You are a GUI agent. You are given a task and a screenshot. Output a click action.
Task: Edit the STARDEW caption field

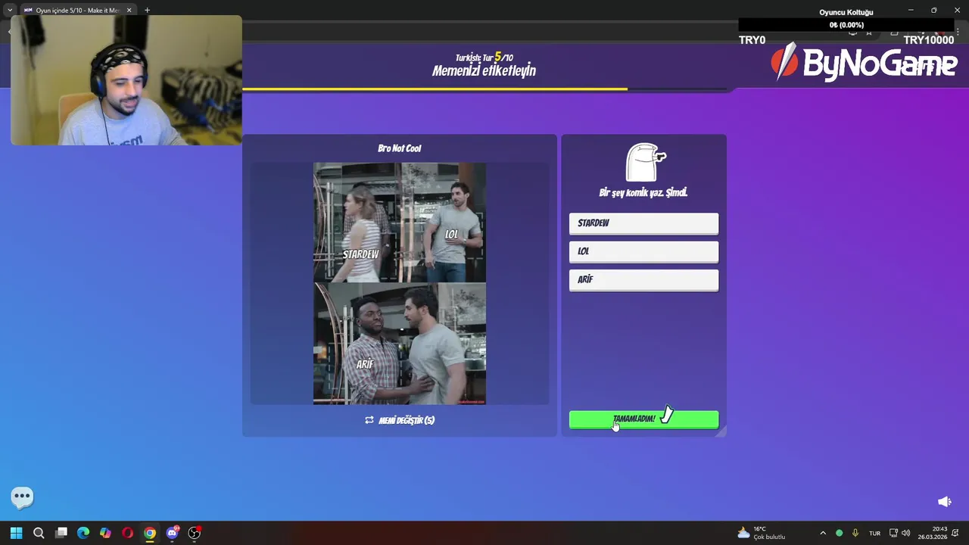[x=643, y=223]
